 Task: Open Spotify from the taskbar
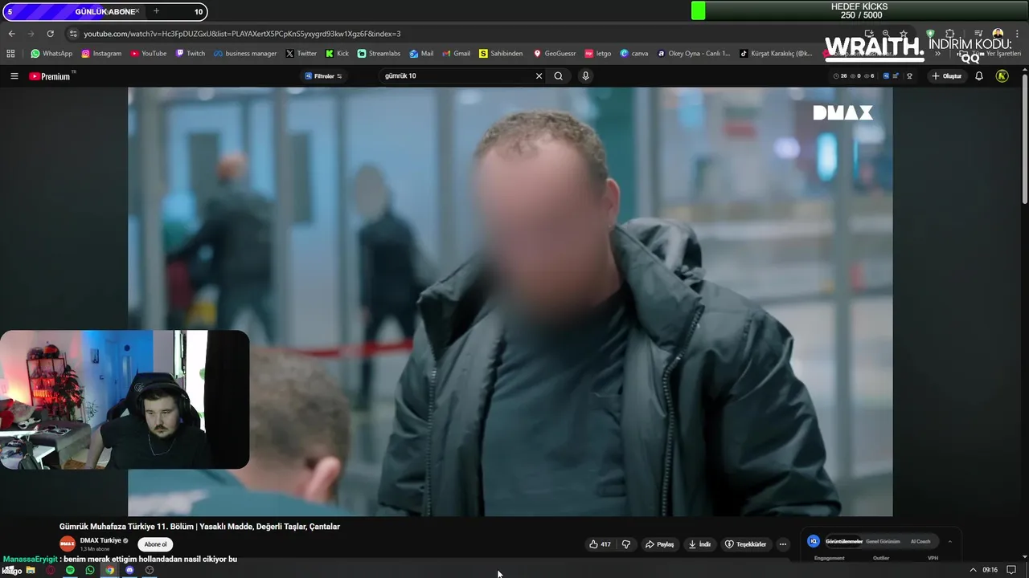click(70, 570)
